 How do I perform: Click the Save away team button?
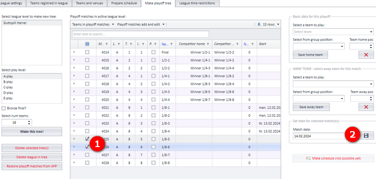point(311,107)
